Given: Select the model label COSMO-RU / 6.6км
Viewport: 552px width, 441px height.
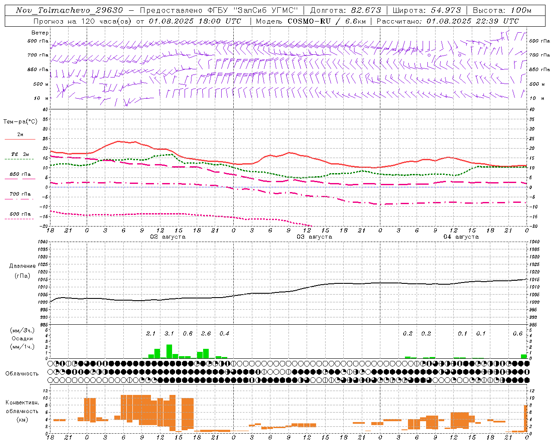Looking at the screenshot, I should click(x=326, y=21).
